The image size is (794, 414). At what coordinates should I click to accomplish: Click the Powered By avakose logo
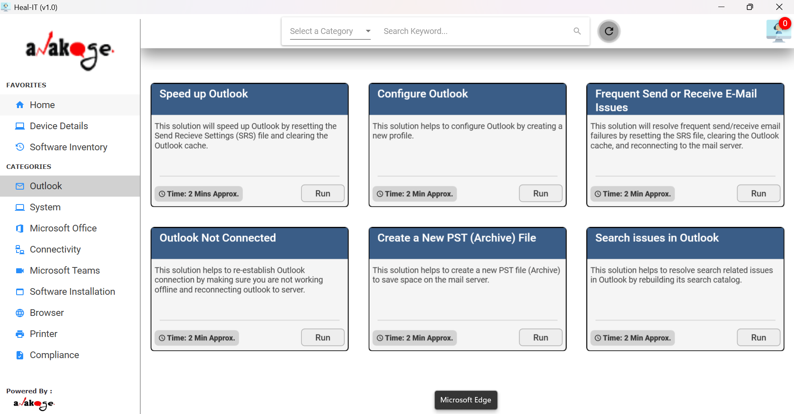[x=34, y=404]
